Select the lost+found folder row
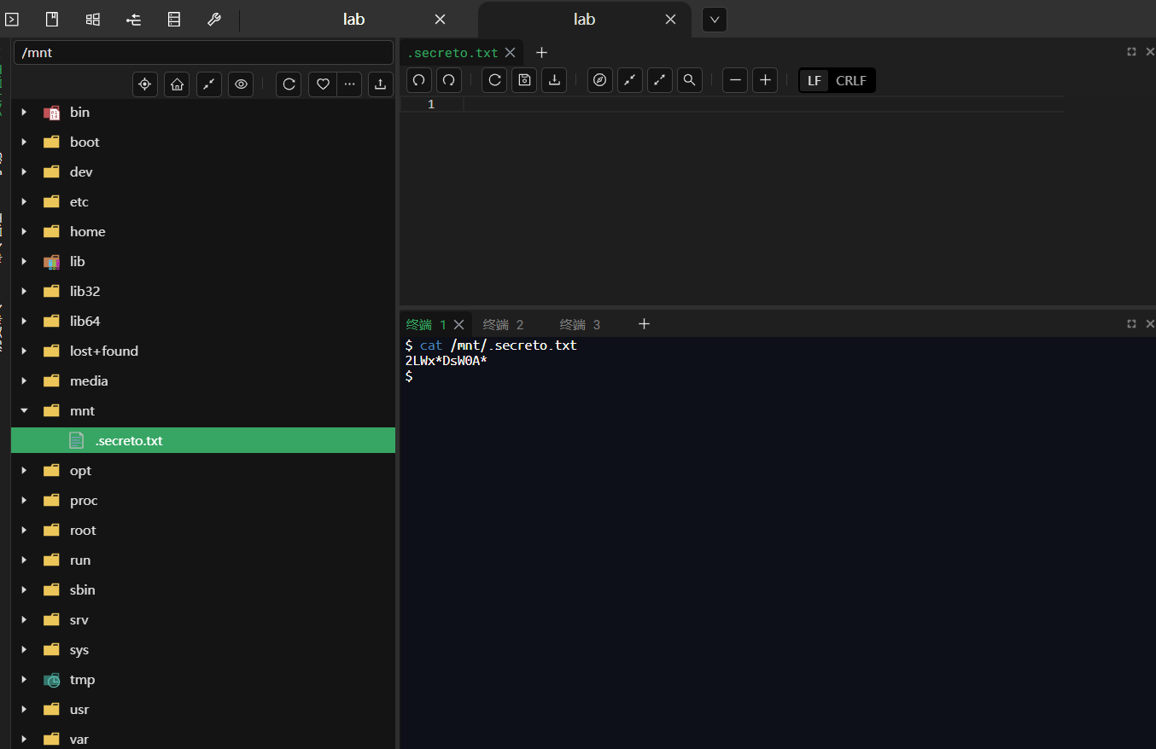This screenshot has width=1156, height=749. click(x=203, y=351)
